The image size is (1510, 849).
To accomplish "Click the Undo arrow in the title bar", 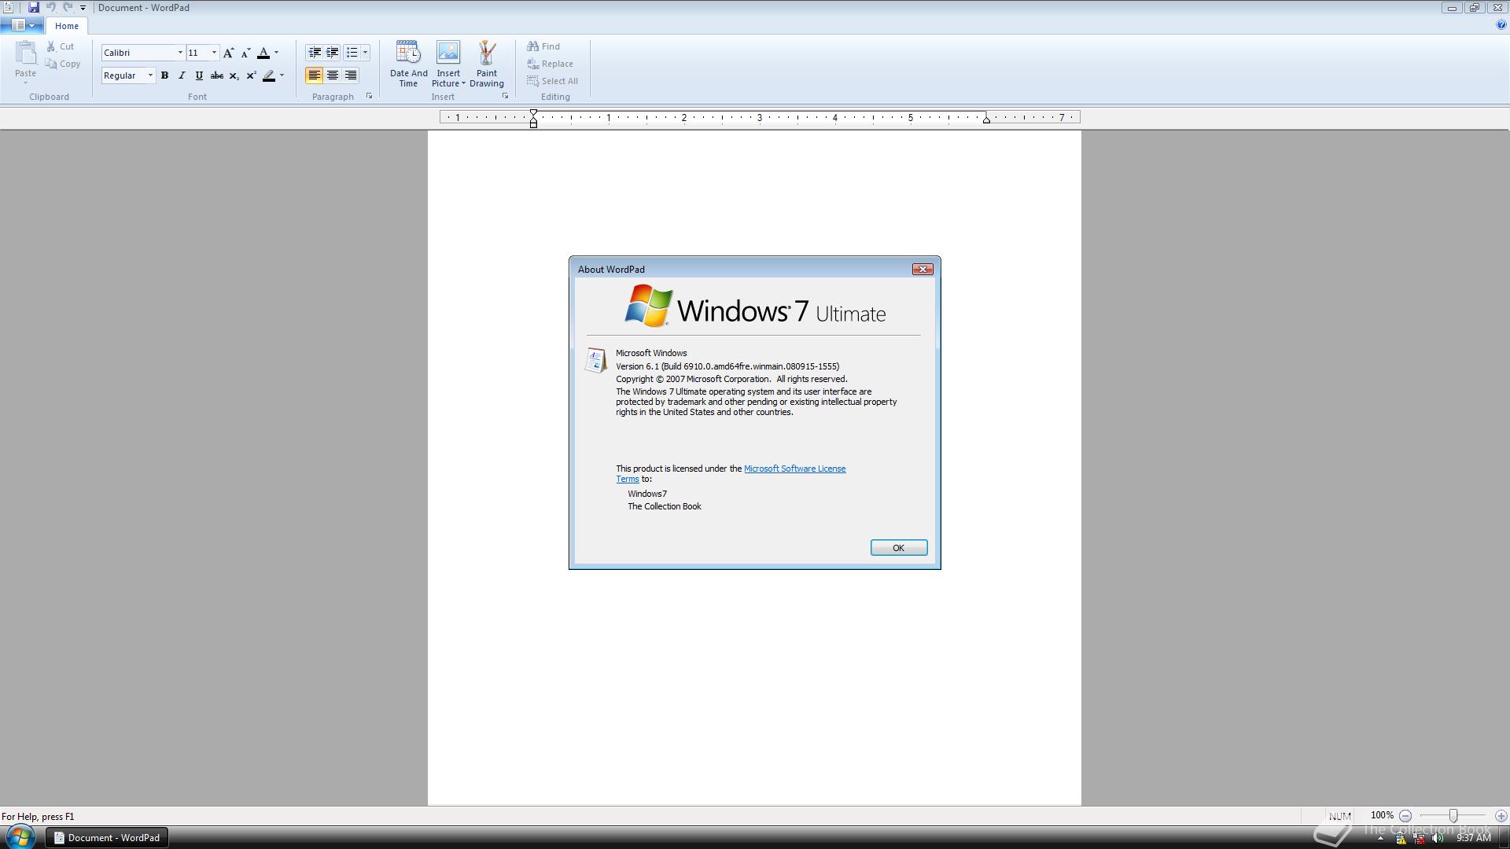I will pos(51,7).
